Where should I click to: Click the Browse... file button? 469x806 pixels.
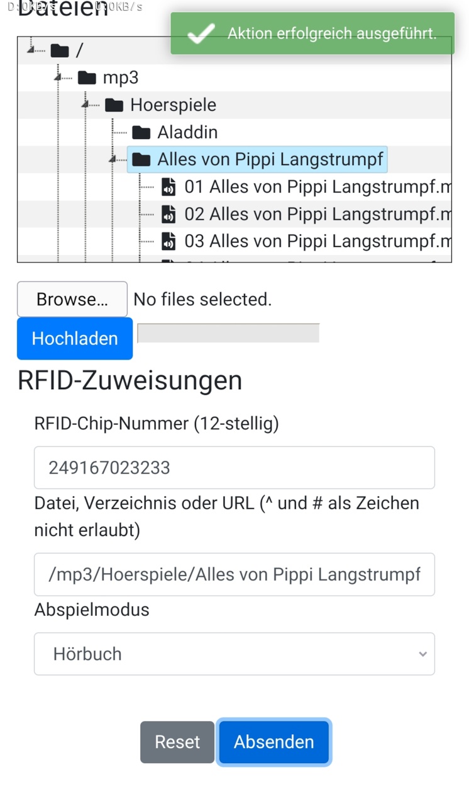pyautogui.click(x=72, y=299)
